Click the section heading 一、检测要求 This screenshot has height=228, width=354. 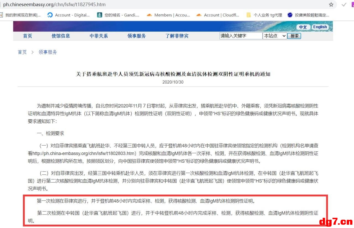pyautogui.click(x=51, y=133)
